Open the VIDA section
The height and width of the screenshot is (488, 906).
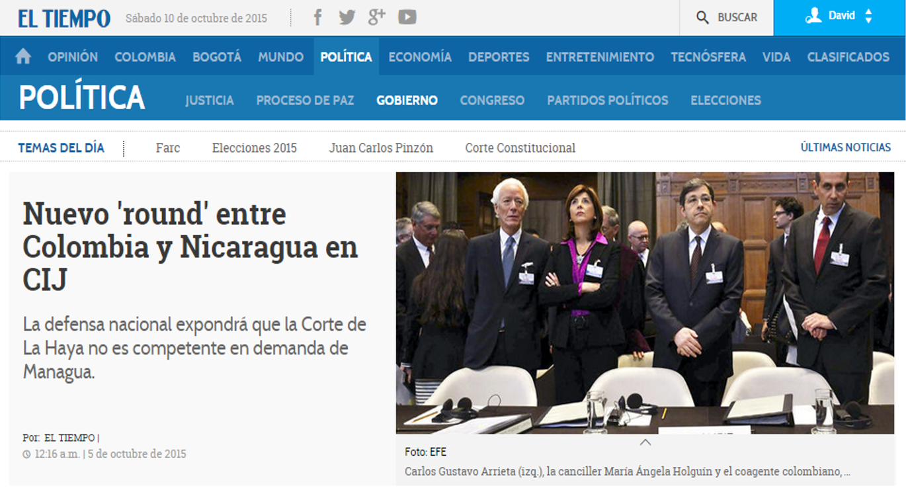point(776,57)
